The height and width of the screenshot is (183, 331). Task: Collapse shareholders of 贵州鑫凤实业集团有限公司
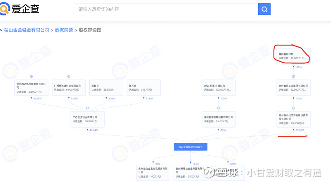point(293,77)
